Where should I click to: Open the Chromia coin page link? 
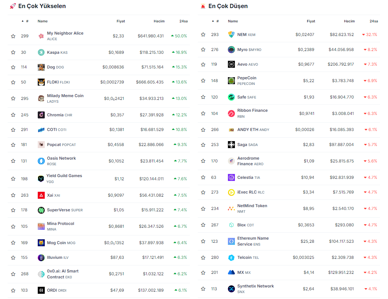(55, 115)
